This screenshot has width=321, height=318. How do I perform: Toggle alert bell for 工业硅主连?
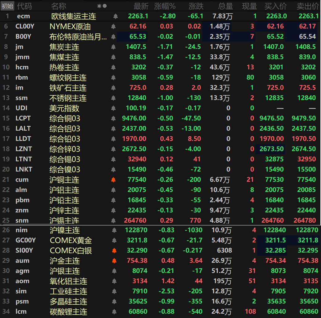tap(114, 291)
